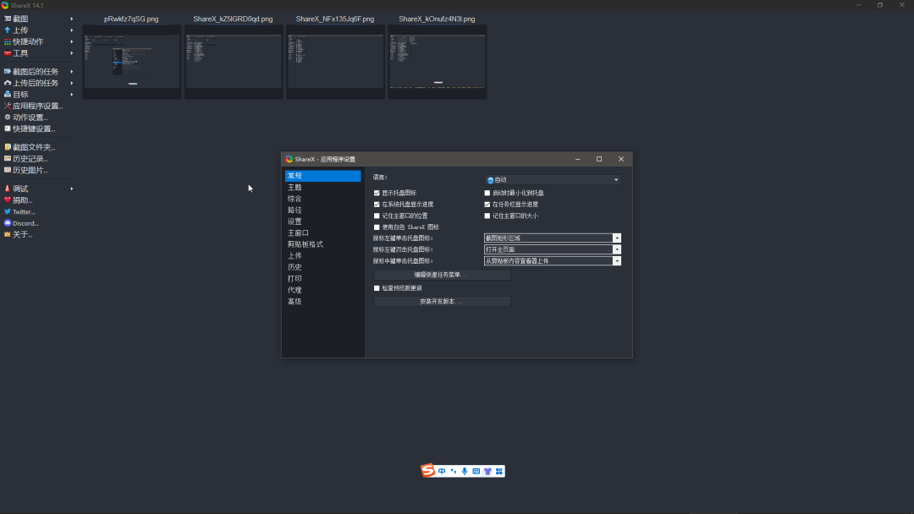
Task: Open the soft keyboard icon on Sogou bar
Action: pos(476,471)
